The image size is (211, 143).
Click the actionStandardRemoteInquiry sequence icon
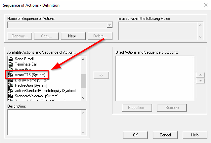[11, 91]
